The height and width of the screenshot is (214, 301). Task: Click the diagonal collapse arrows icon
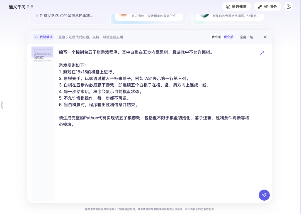click(x=262, y=53)
